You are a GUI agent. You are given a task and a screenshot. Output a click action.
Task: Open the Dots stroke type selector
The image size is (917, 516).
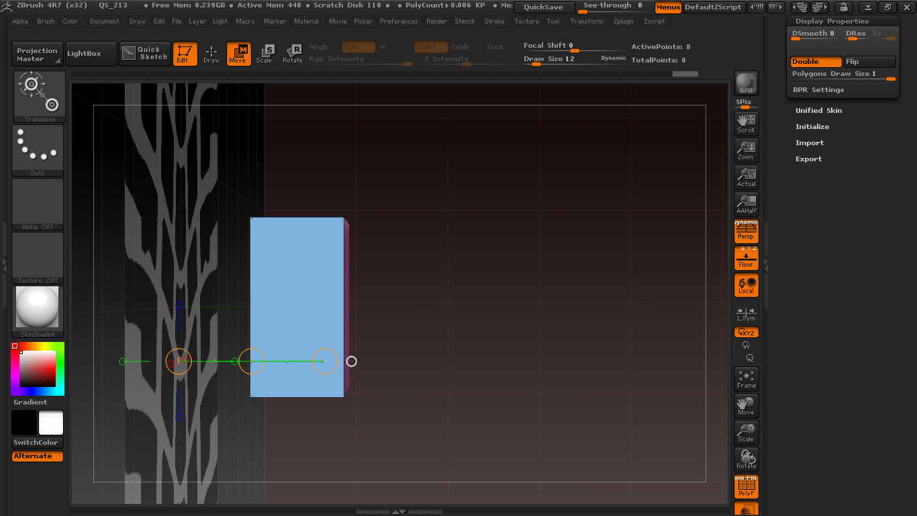[x=38, y=150]
